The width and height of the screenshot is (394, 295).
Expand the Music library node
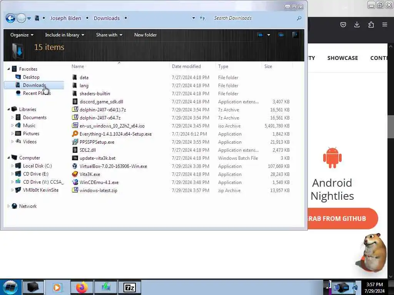[x=12, y=125]
